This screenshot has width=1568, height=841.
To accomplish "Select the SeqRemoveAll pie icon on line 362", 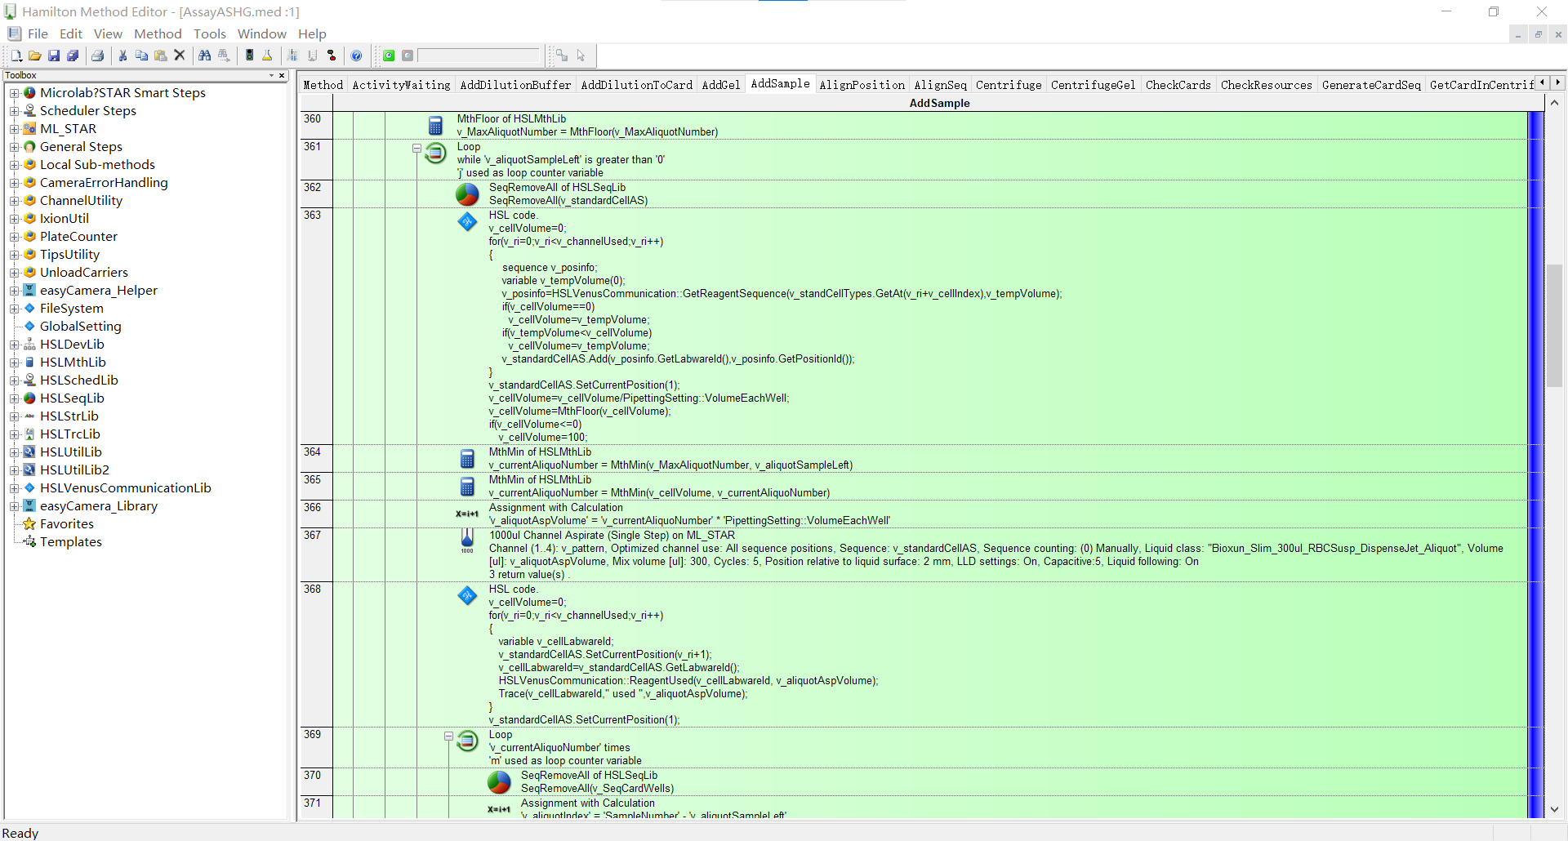I will [467, 194].
